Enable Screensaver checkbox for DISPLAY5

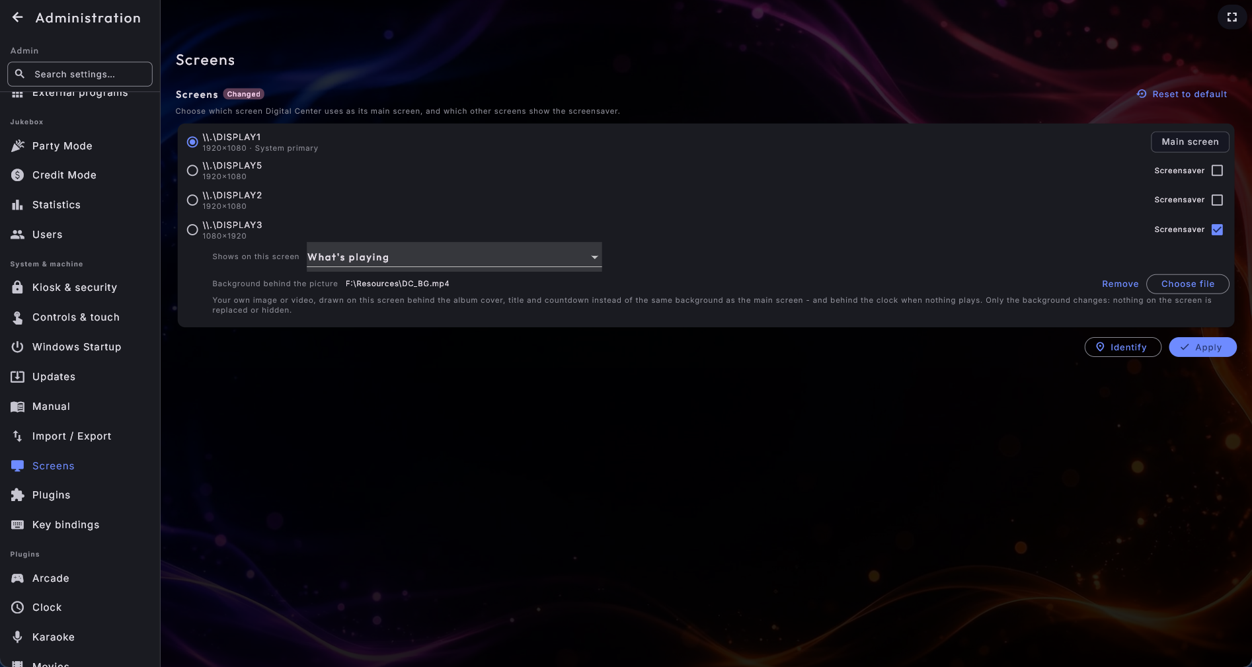click(1217, 171)
